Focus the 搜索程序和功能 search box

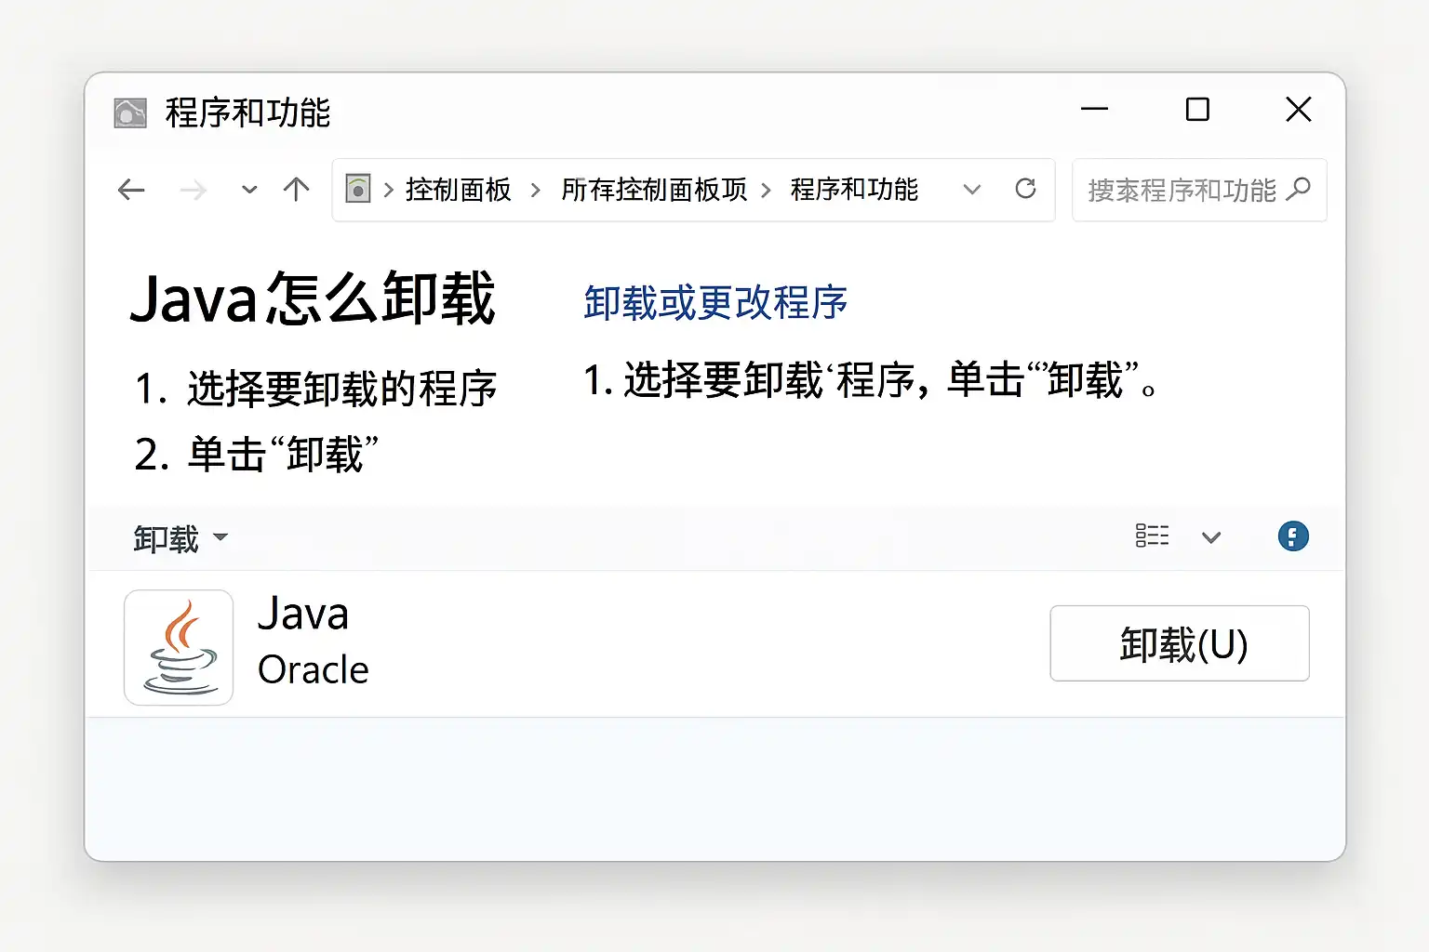click(x=1199, y=191)
